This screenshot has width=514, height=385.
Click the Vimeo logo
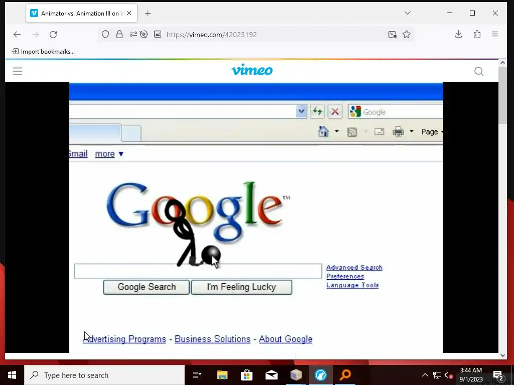[252, 70]
